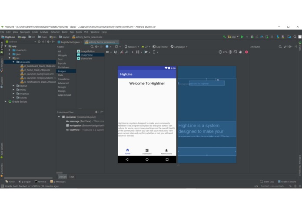Image resolution: width=302 pixels, height=214 pixels.
Task: Open Language dropdown
Action: click(x=179, y=47)
